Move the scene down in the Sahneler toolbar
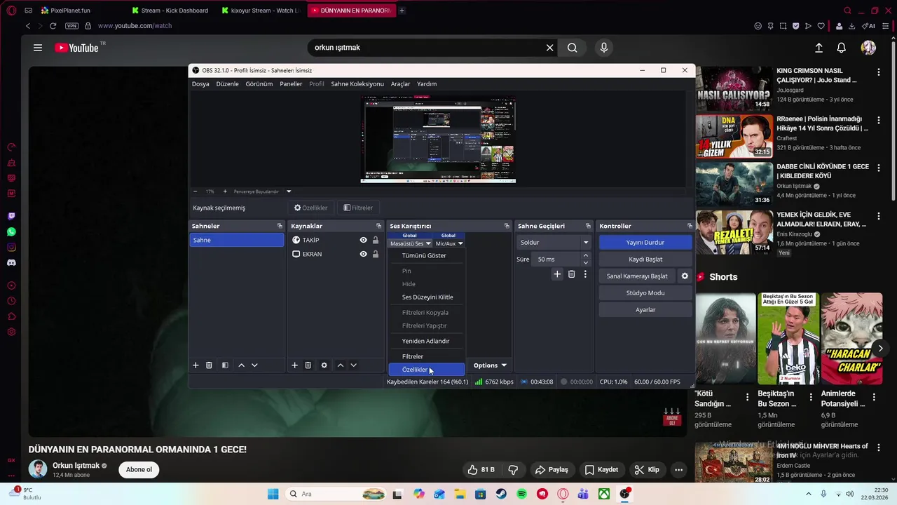Screen dimensions: 897x505 [254, 365]
